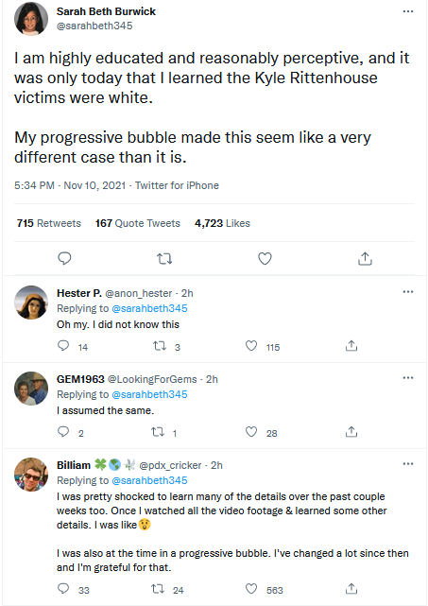428x606 pixels.
Task: Show the 4,723 Likes list
Action: pos(222,223)
